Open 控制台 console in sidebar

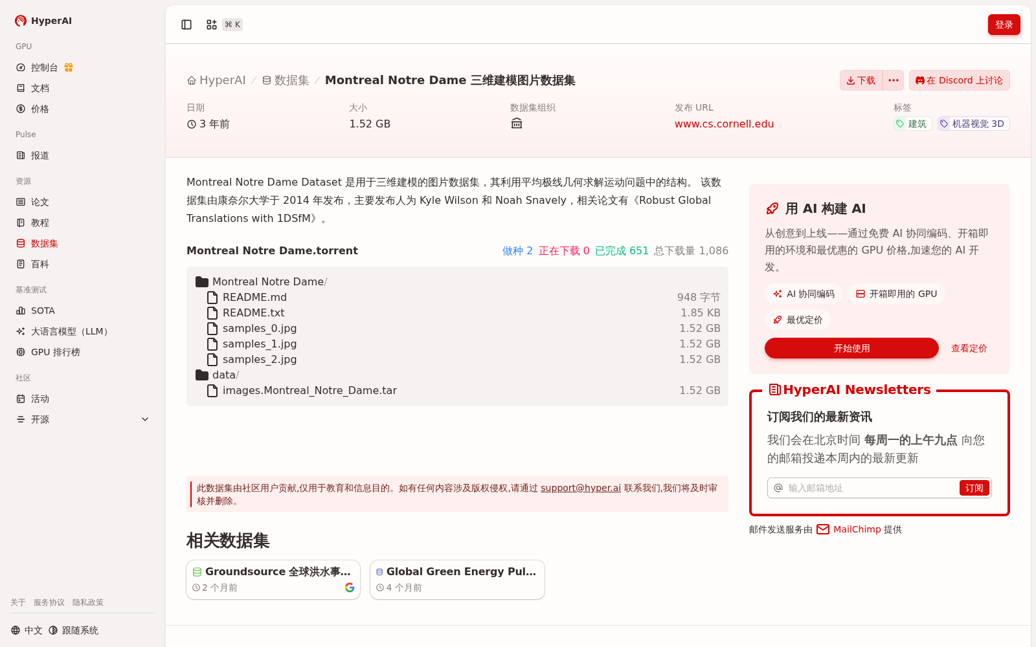[x=44, y=67]
